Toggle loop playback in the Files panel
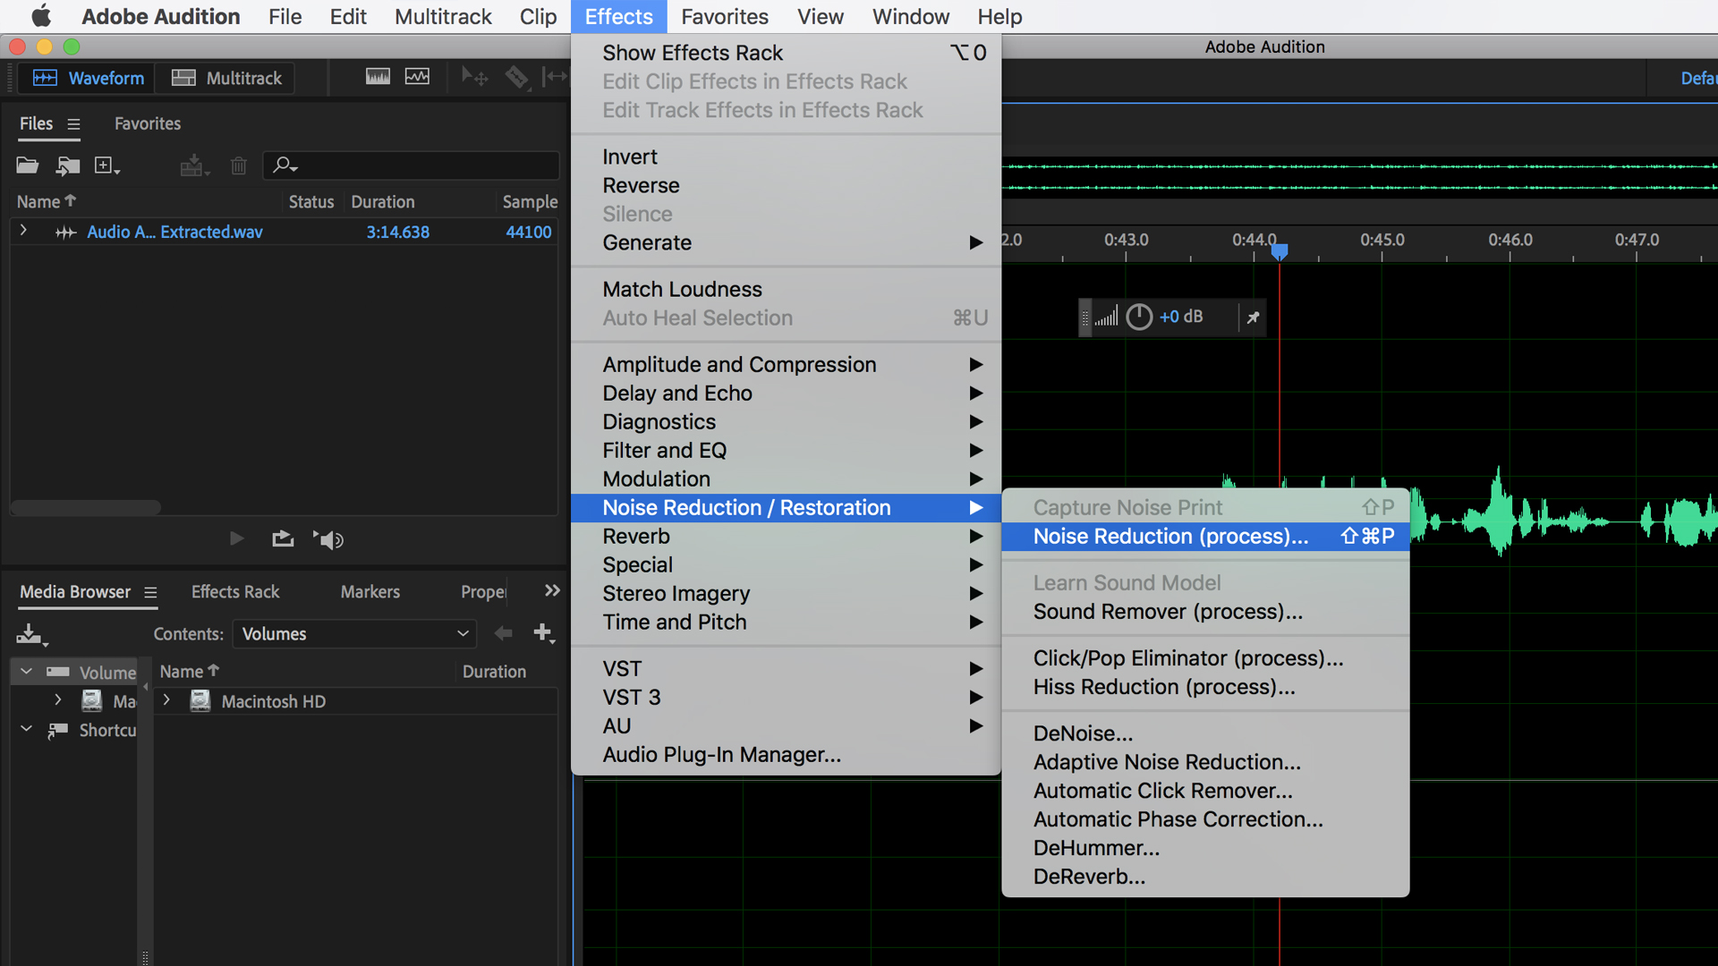Viewport: 1718px width, 966px height. [x=283, y=538]
